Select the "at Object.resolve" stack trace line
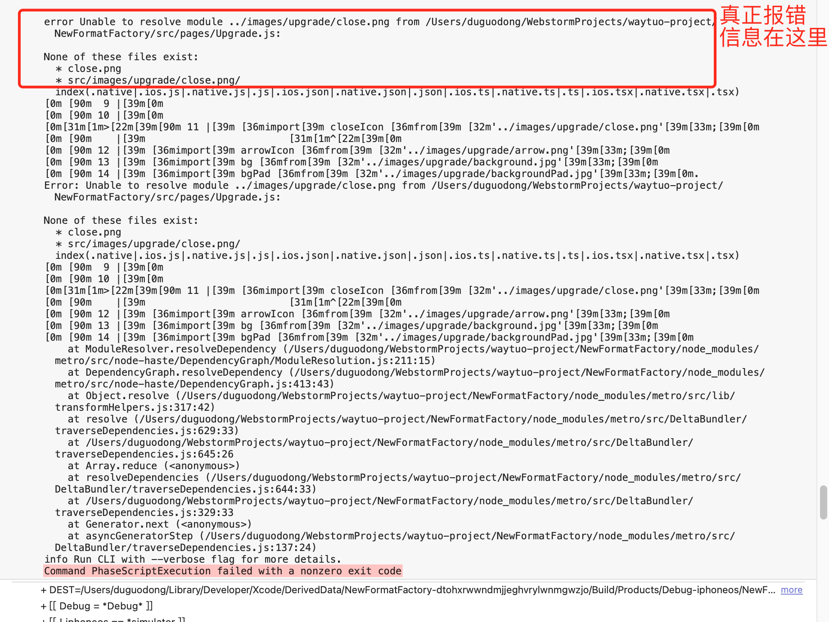Viewport: 829px width, 622px height. click(401, 395)
